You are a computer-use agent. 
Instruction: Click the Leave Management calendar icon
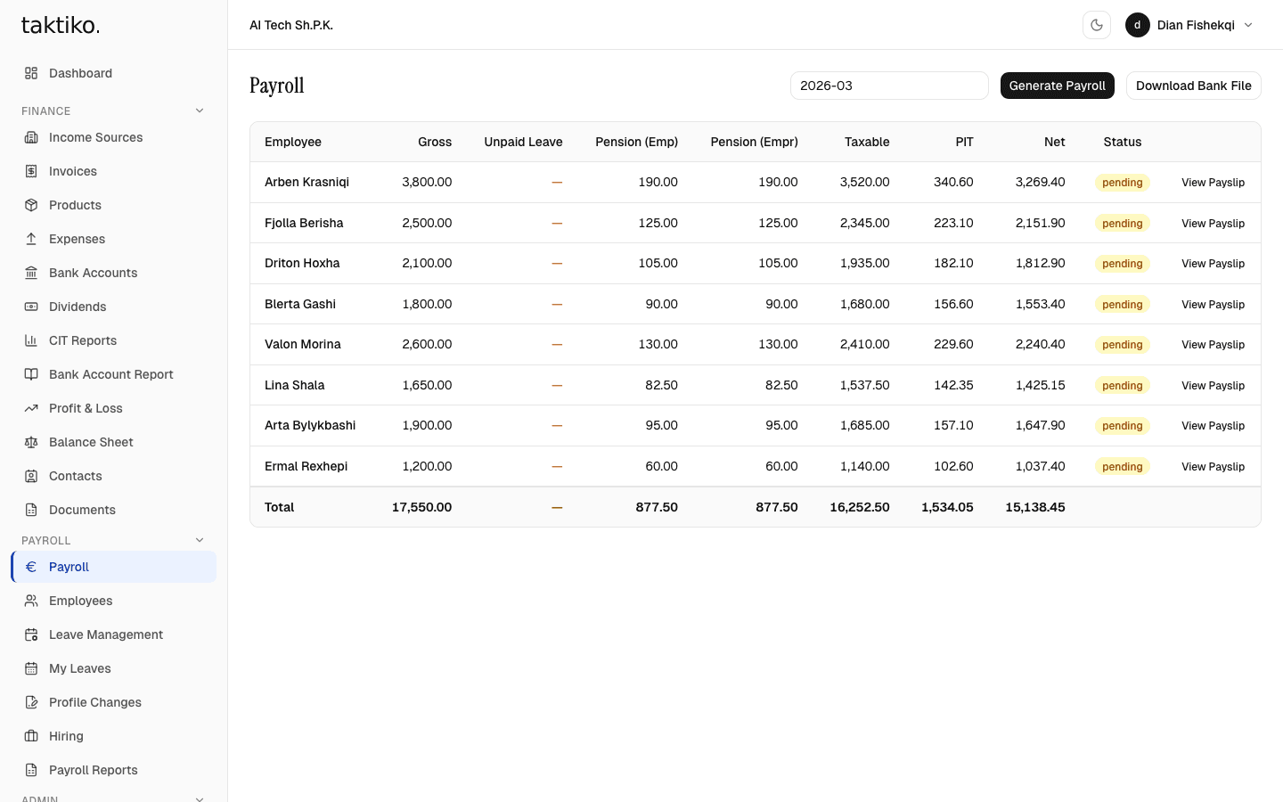point(32,634)
